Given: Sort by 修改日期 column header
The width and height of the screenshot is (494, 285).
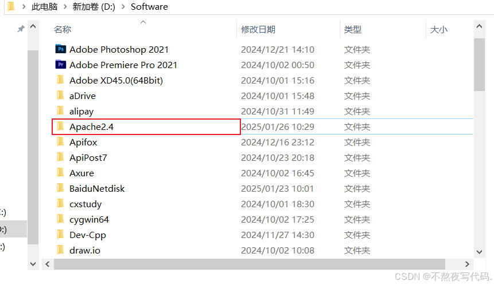Looking at the screenshot, I should (x=258, y=30).
